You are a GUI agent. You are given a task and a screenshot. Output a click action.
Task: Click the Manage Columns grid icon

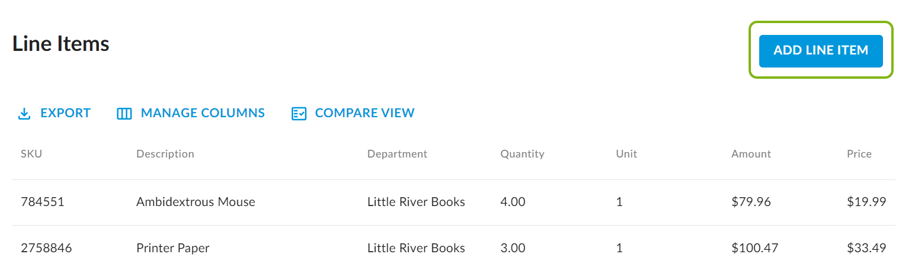tap(124, 114)
